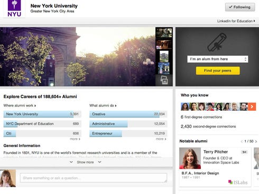259x194 pixels.
Task: Expand the Where alumni work link
Action: tap(20, 105)
